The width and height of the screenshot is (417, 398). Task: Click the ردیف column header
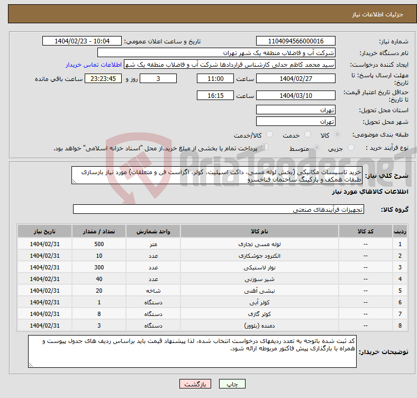pyautogui.click(x=400, y=231)
